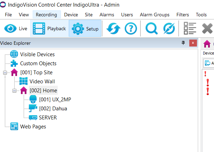The width and height of the screenshot is (214, 152).
Task: Click the refresh arrows toolbar icon
Action: (x=113, y=28)
